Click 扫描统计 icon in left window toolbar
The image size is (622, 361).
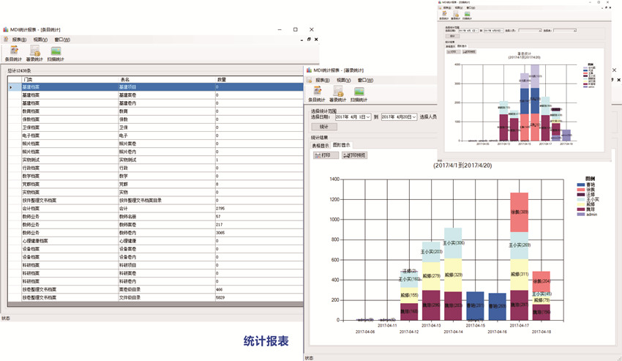(56, 53)
